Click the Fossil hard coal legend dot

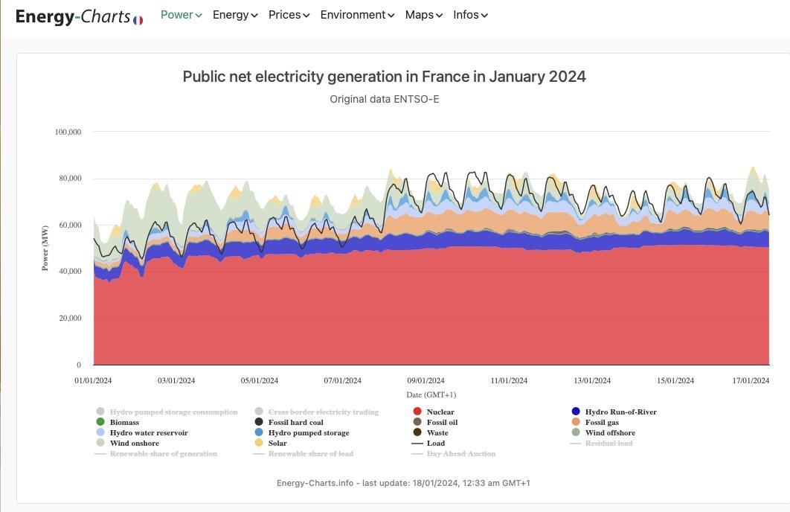[x=259, y=422]
